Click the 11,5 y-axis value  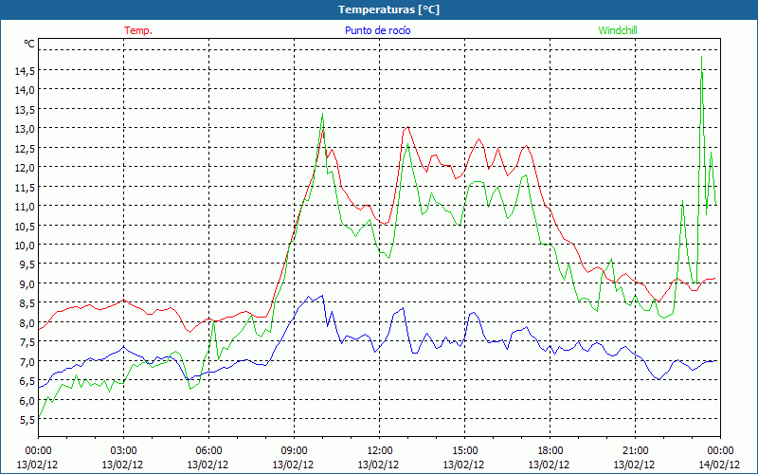(25, 187)
